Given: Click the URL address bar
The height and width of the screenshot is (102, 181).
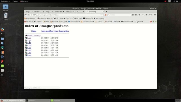Looking at the screenshot, I should coord(66,15).
